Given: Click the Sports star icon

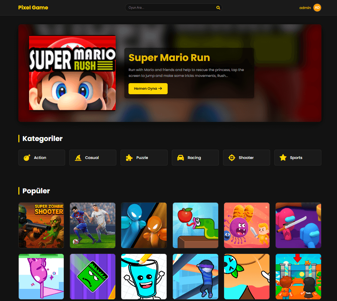Looking at the screenshot, I should pyautogui.click(x=283, y=158).
